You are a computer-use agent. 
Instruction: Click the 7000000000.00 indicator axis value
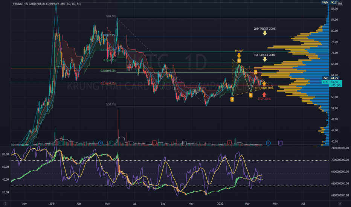pyautogui.click(x=340, y=160)
